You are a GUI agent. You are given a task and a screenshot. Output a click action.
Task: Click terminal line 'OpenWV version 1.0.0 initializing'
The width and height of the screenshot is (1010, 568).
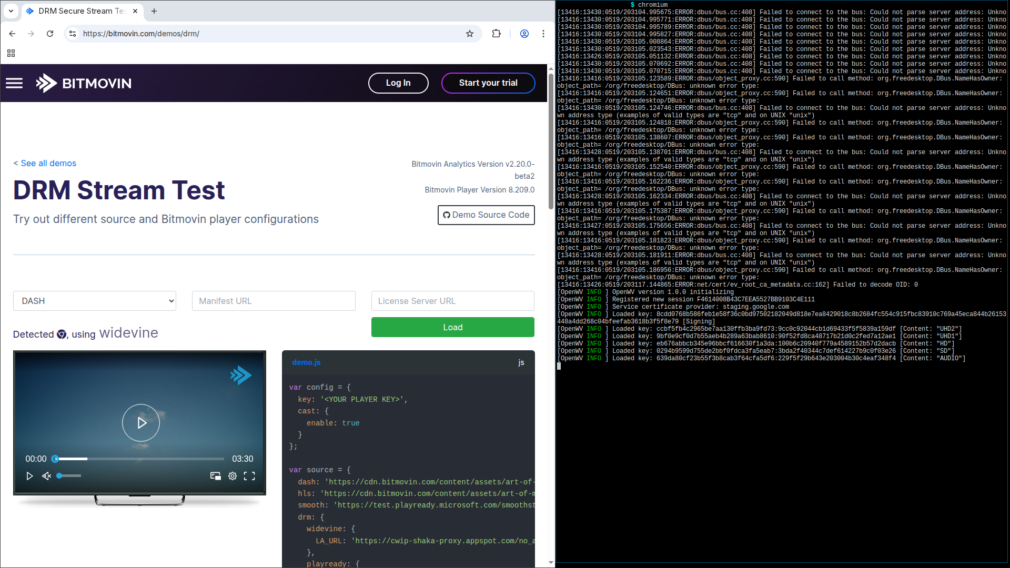(645, 292)
